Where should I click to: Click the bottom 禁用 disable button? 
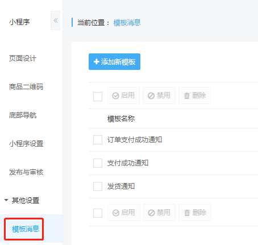[x=159, y=213]
